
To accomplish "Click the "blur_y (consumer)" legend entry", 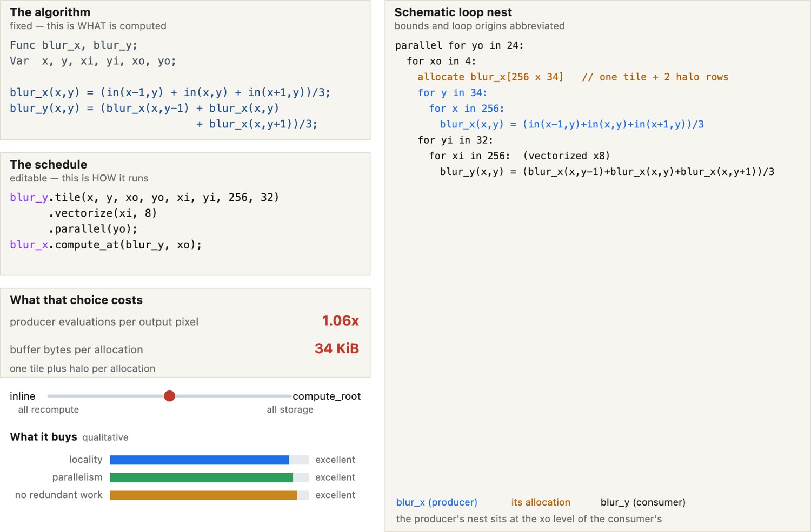I will click(x=643, y=502).
